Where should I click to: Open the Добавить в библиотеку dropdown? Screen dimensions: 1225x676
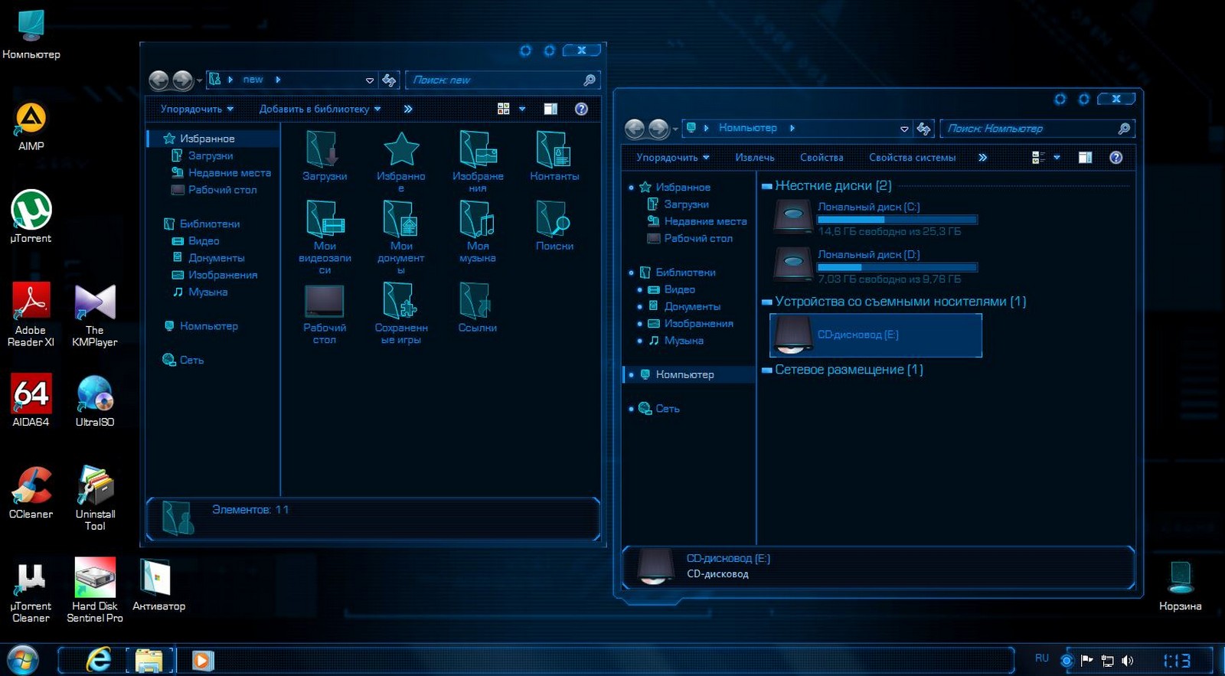319,109
